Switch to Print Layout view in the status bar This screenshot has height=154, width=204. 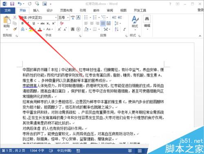click(140, 151)
